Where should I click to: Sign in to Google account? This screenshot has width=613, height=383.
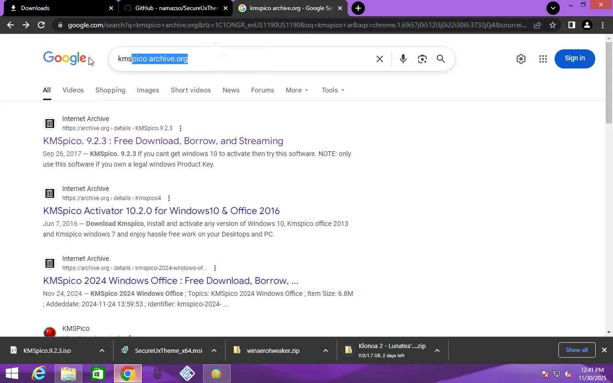[575, 58]
